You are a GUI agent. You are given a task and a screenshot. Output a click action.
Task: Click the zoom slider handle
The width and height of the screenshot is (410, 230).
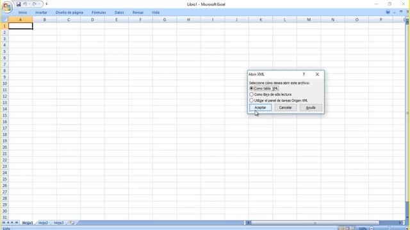pyautogui.click(x=389, y=229)
